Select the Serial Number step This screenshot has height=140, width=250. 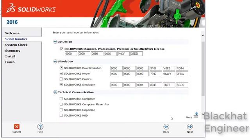16,39
